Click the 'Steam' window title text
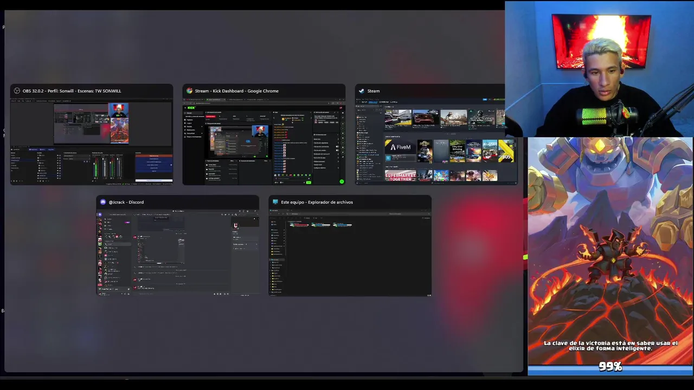 click(374, 91)
